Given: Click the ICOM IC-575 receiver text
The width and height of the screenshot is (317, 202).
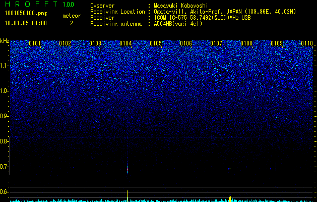Looking at the screenshot, I should [x=202, y=18].
